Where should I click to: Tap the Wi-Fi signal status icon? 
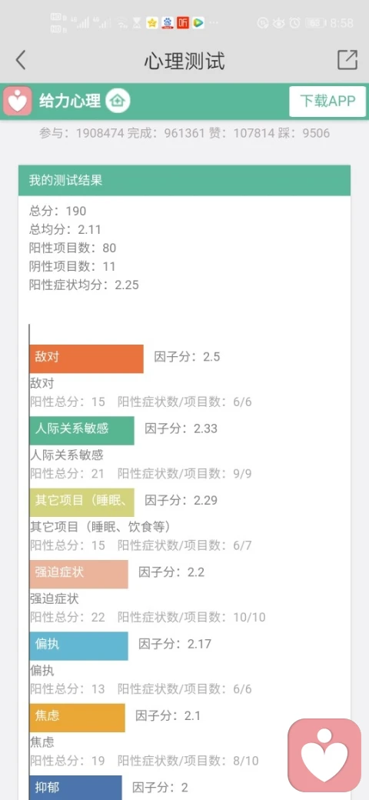[121, 23]
